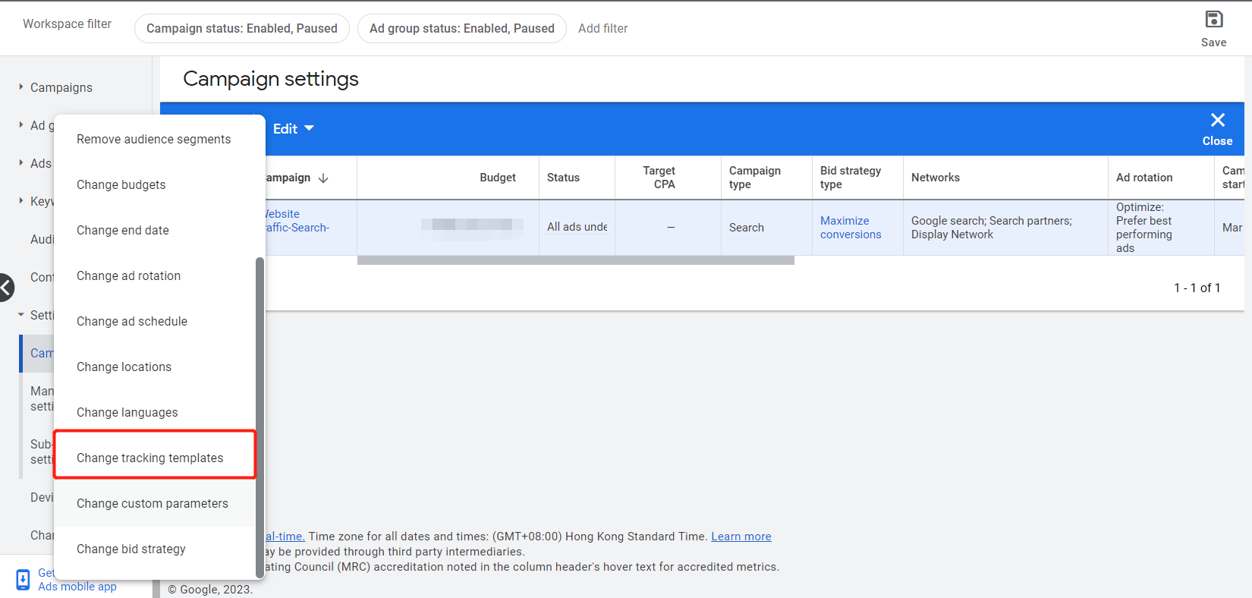Click the Campaign column sort arrow
This screenshot has width=1252, height=598.
(323, 178)
